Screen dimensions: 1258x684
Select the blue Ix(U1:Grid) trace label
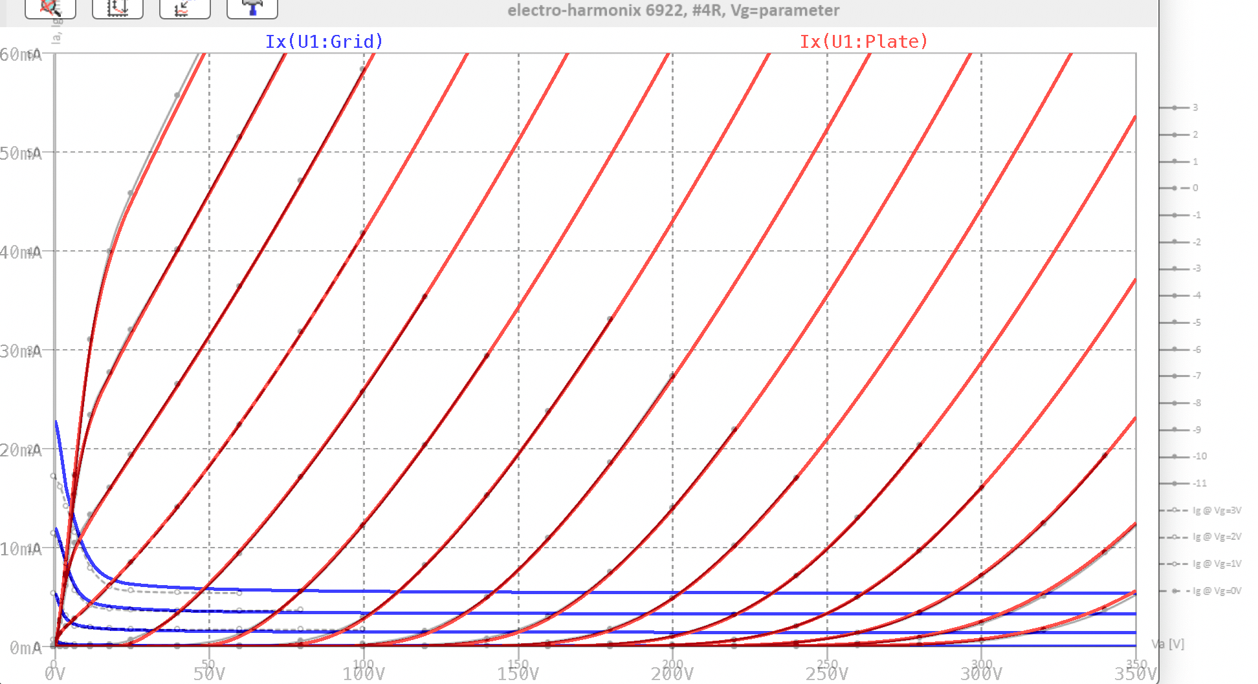tap(324, 41)
